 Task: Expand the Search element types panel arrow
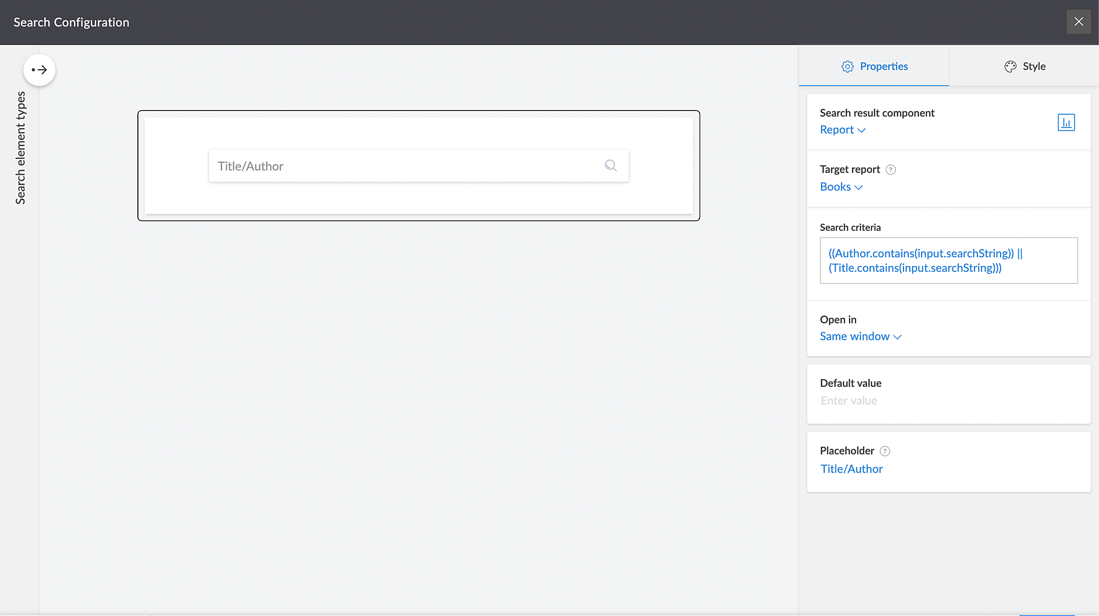(39, 70)
